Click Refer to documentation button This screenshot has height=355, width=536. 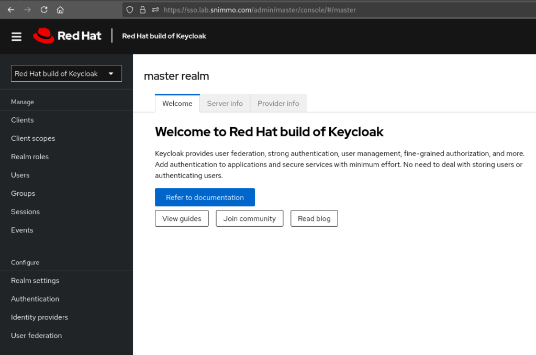[x=205, y=197]
